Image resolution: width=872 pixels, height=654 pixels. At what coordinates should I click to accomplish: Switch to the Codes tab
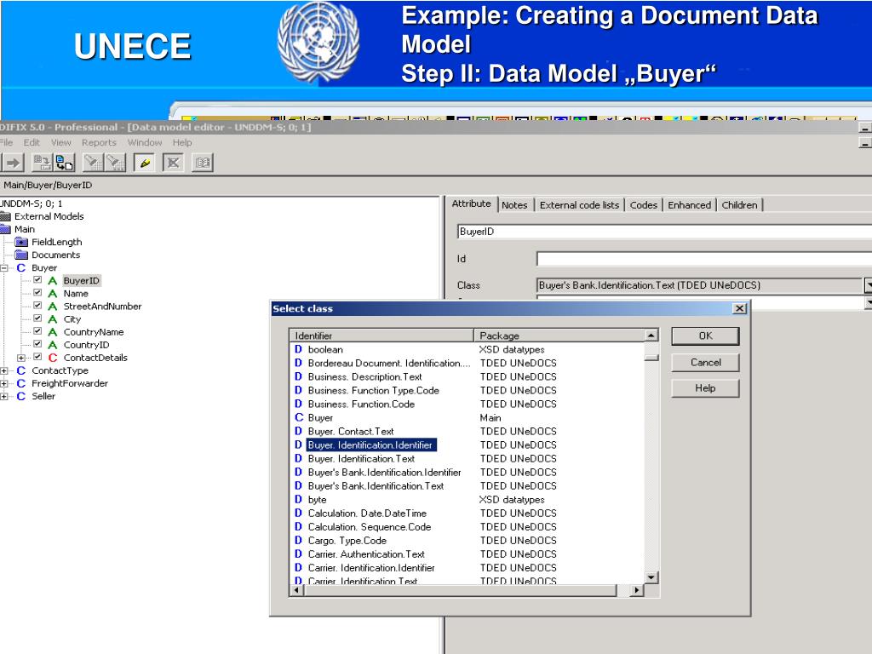click(644, 205)
